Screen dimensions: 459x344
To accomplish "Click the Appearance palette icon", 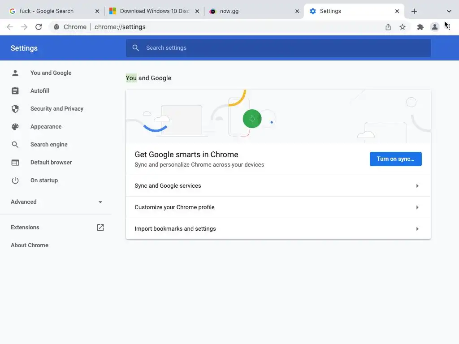I will point(15,127).
